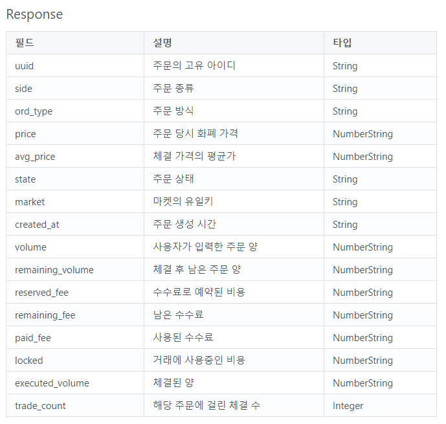This screenshot has height=424, width=446.
Task: Click NumberString type in volume row
Action: 362,247
